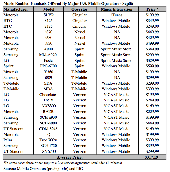
Task: Select the Palm manufacturer cell
Action: click(x=7, y=140)
